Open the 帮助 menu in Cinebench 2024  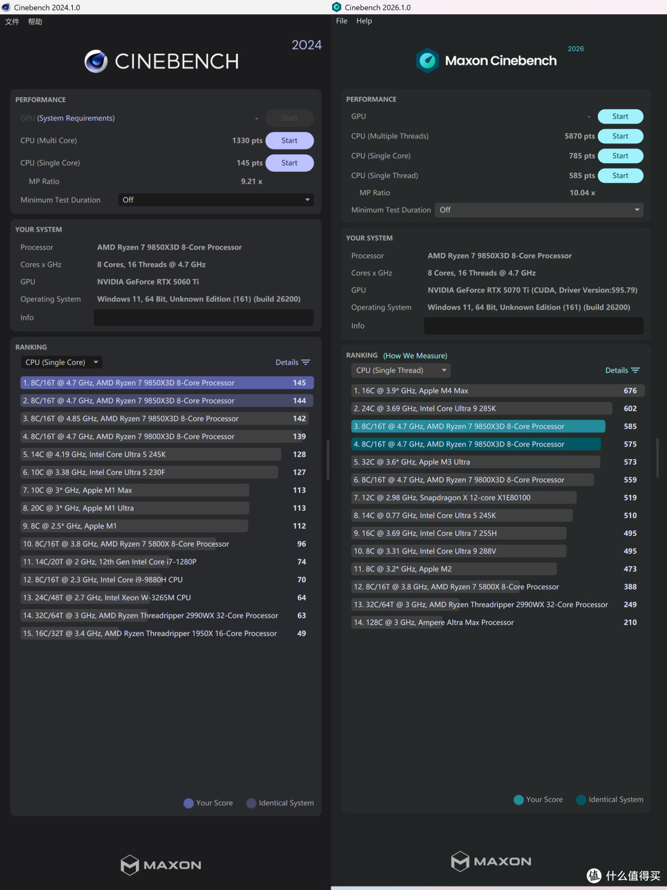[x=35, y=22]
